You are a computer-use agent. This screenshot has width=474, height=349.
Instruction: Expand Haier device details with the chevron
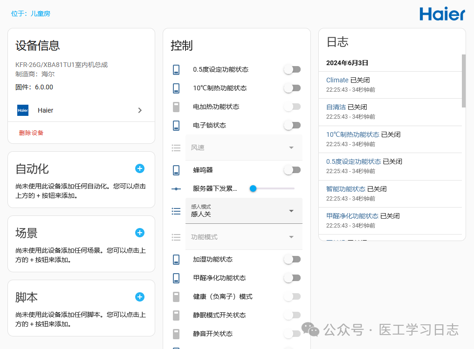tap(139, 110)
